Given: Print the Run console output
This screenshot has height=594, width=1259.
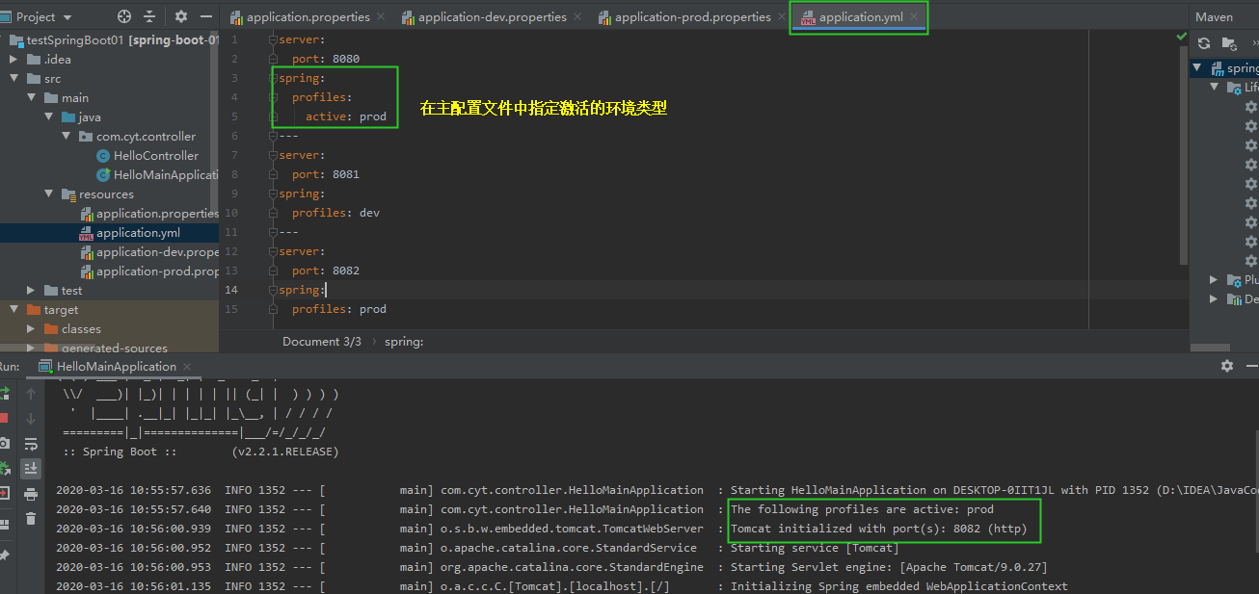Looking at the screenshot, I should [31, 494].
